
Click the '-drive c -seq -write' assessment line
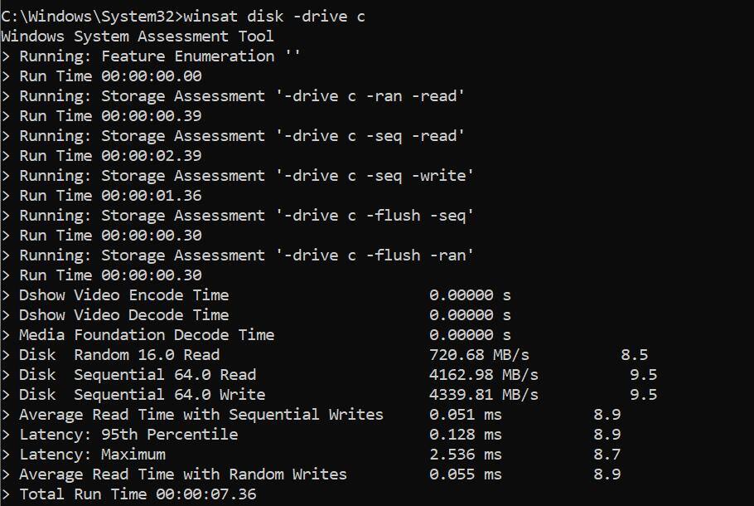click(247, 175)
